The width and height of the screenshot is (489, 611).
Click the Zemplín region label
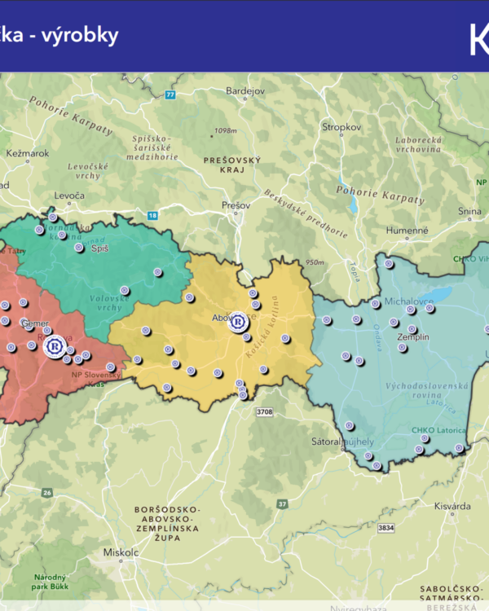pyautogui.click(x=413, y=337)
